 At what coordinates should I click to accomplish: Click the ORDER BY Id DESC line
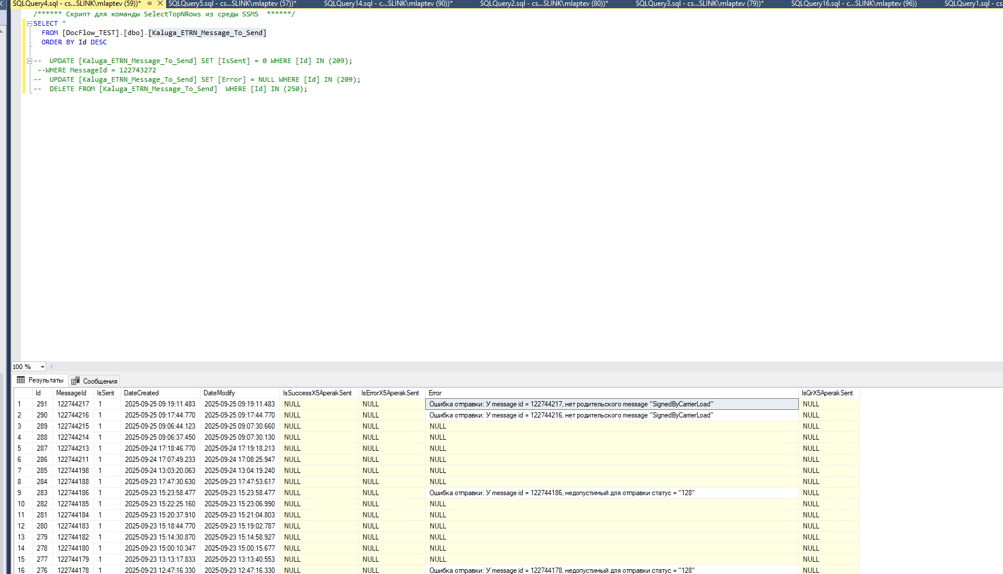point(74,42)
